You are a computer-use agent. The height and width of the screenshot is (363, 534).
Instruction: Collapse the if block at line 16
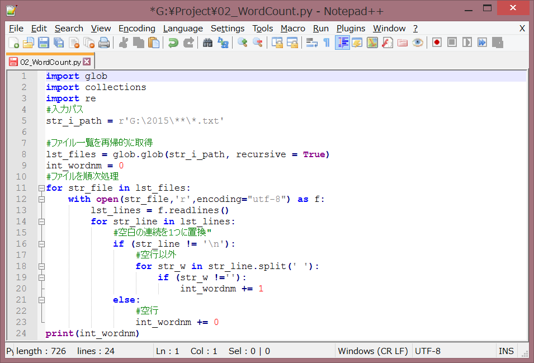coord(41,244)
